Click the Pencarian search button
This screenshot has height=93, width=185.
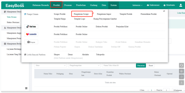(141, 65)
